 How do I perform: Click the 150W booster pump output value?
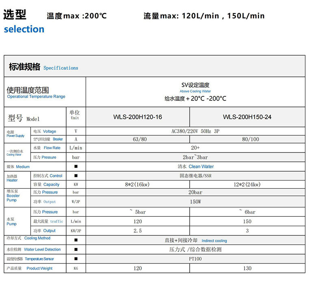coord(195,202)
